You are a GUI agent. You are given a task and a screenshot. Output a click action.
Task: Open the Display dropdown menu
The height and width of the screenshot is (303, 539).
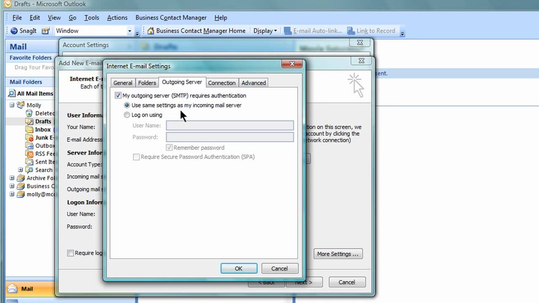point(265,31)
